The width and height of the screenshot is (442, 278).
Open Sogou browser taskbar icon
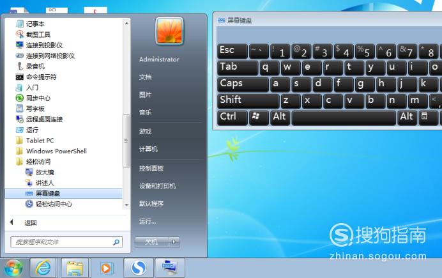[139, 268]
